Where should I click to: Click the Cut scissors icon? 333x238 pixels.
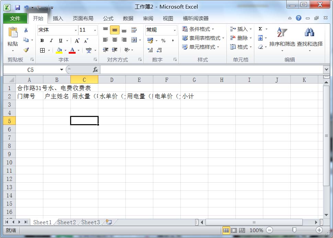[26, 30]
